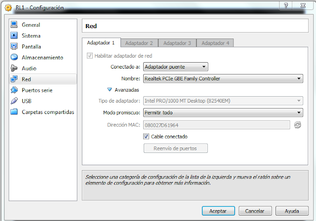The height and width of the screenshot is (221, 316).
Task: Open the Tipo de adaptador dropdown
Action: (223, 101)
